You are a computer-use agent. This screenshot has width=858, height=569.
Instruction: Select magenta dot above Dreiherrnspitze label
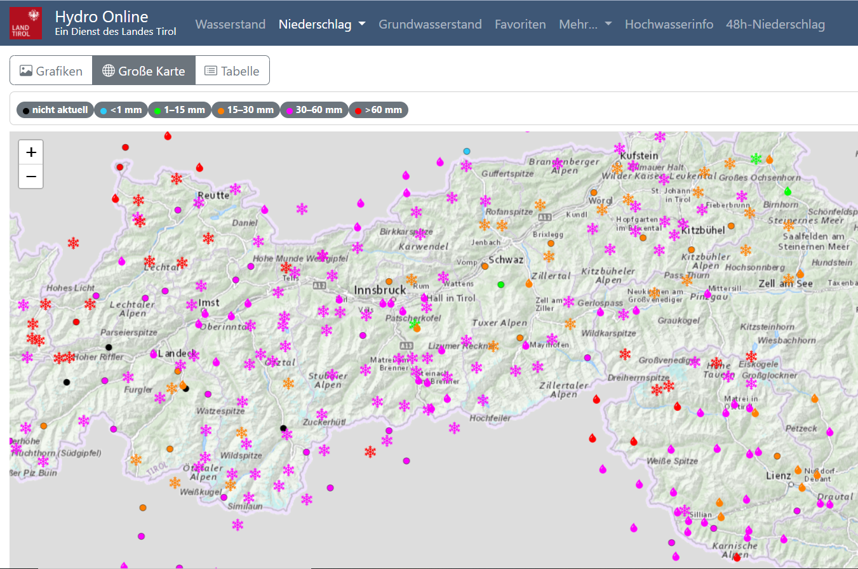(x=587, y=358)
